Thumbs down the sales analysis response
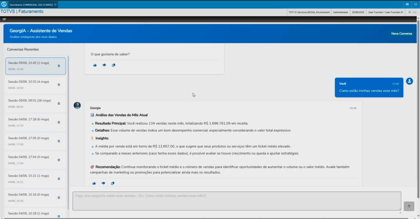This screenshot has width=420, height=219. pyautogui.click(x=103, y=183)
